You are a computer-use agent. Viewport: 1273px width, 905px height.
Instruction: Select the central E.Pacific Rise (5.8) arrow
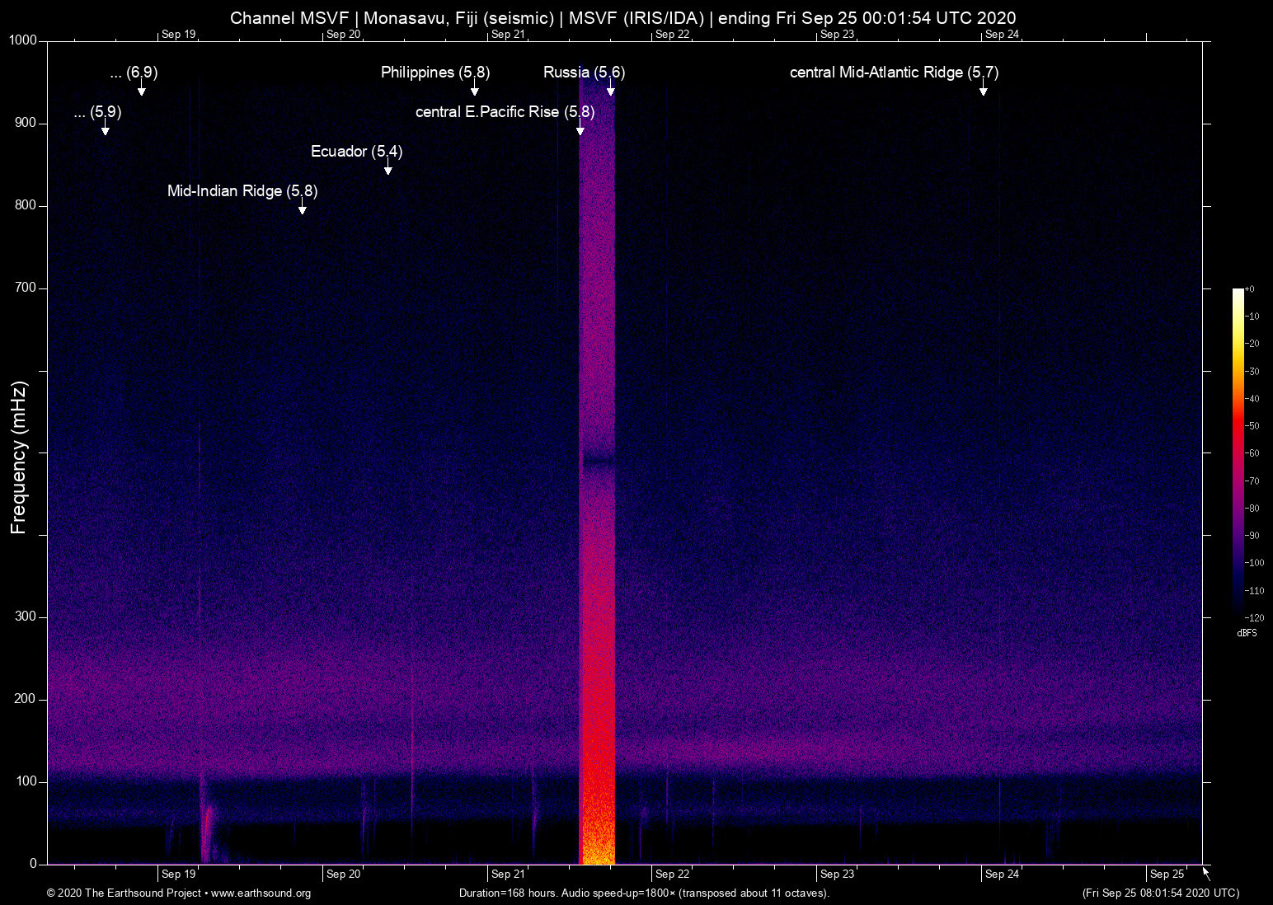pos(580,129)
